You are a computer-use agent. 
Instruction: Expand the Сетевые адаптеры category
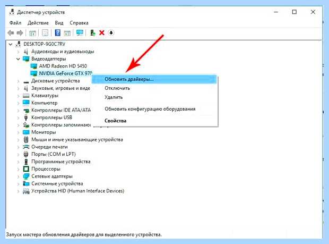(x=18, y=176)
